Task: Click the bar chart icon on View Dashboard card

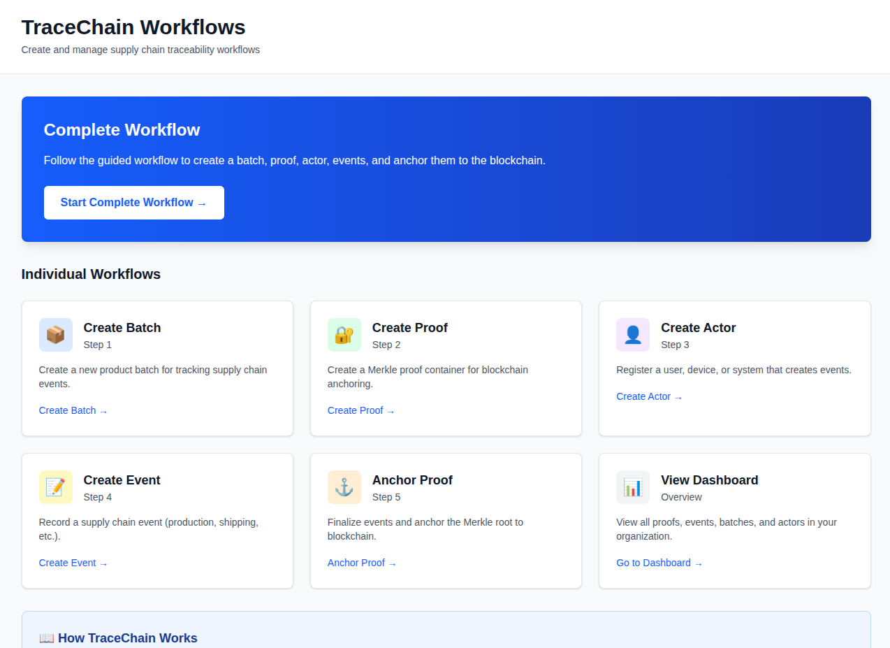Action: pyautogui.click(x=633, y=487)
